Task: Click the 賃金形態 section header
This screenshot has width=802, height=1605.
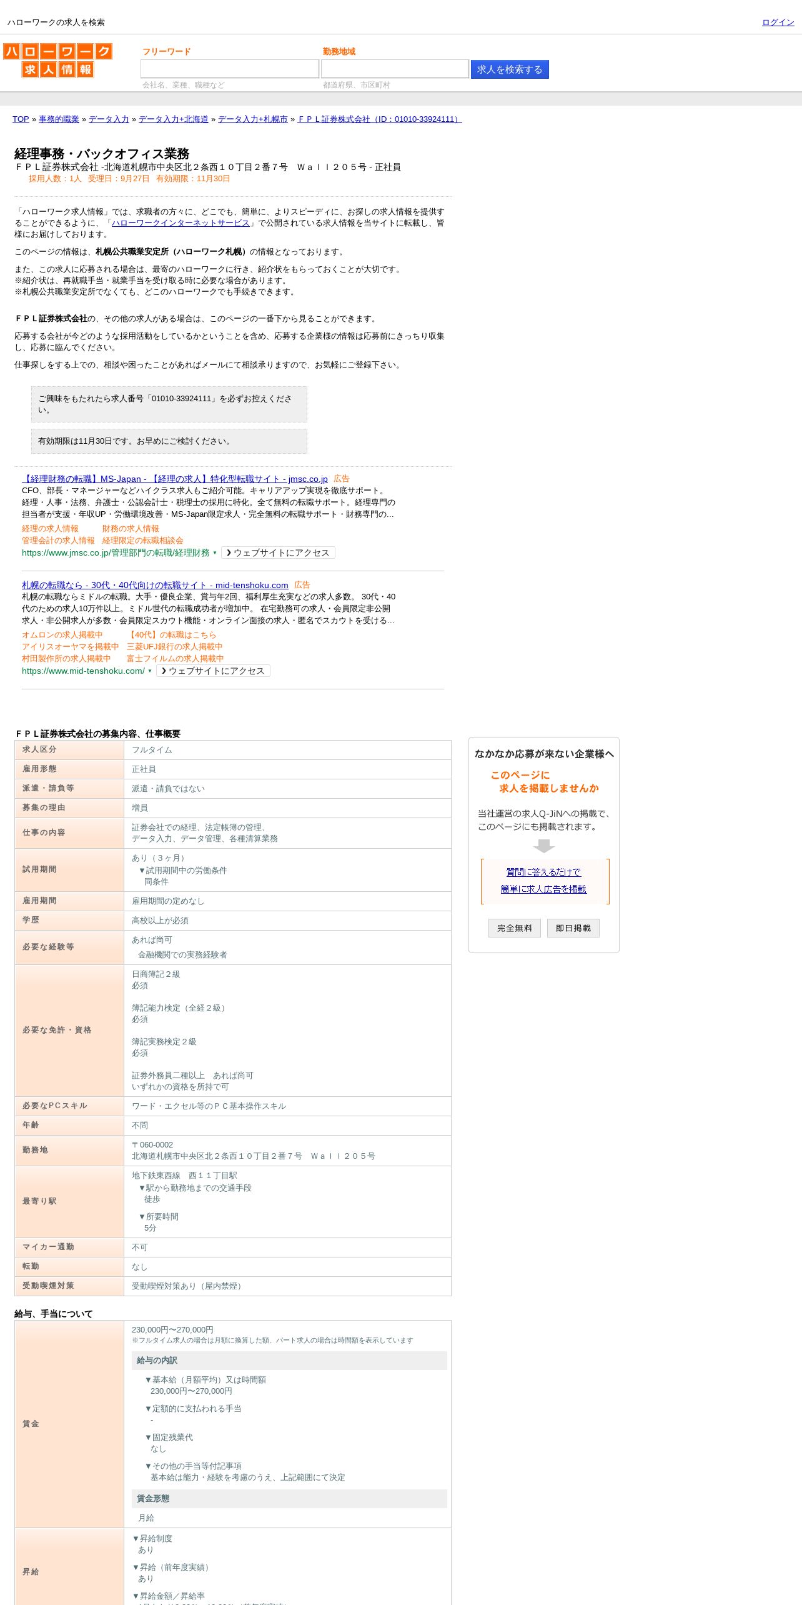Action: [289, 1499]
